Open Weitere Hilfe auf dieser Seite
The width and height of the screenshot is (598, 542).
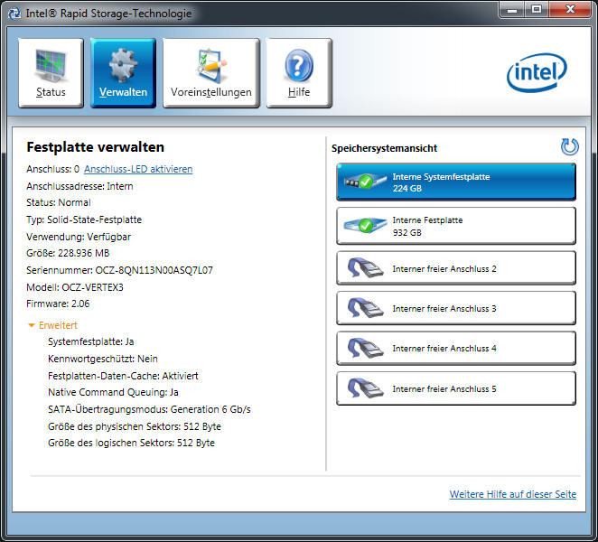point(512,494)
